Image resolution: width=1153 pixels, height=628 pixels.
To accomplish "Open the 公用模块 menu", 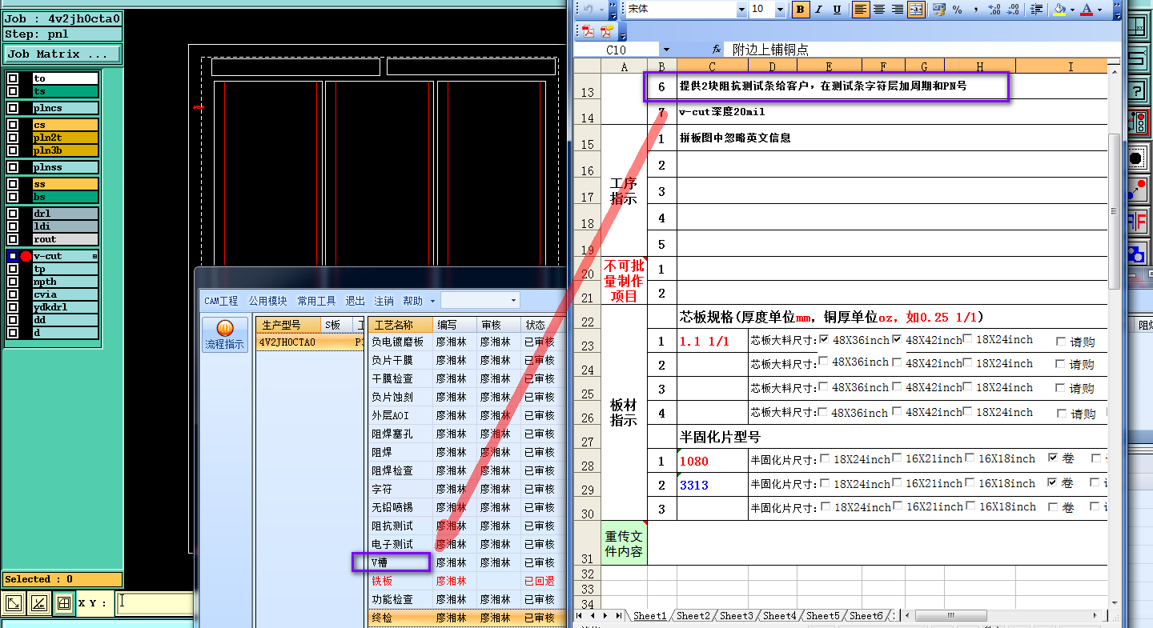I will tap(267, 301).
